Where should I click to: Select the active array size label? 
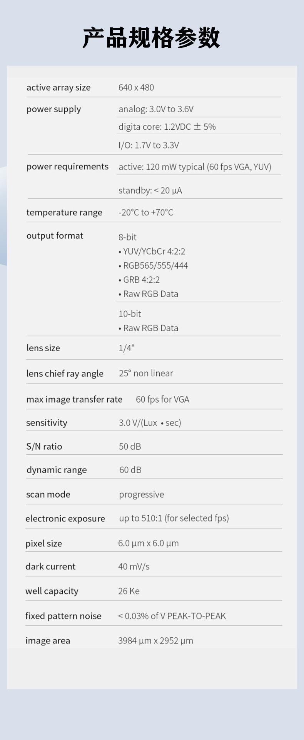(58, 88)
